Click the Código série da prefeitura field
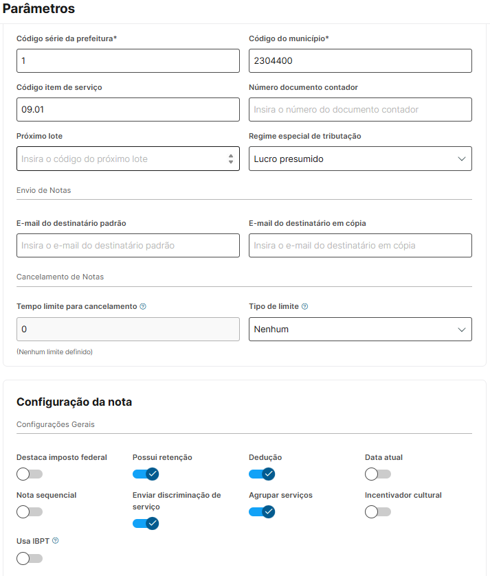 128,61
